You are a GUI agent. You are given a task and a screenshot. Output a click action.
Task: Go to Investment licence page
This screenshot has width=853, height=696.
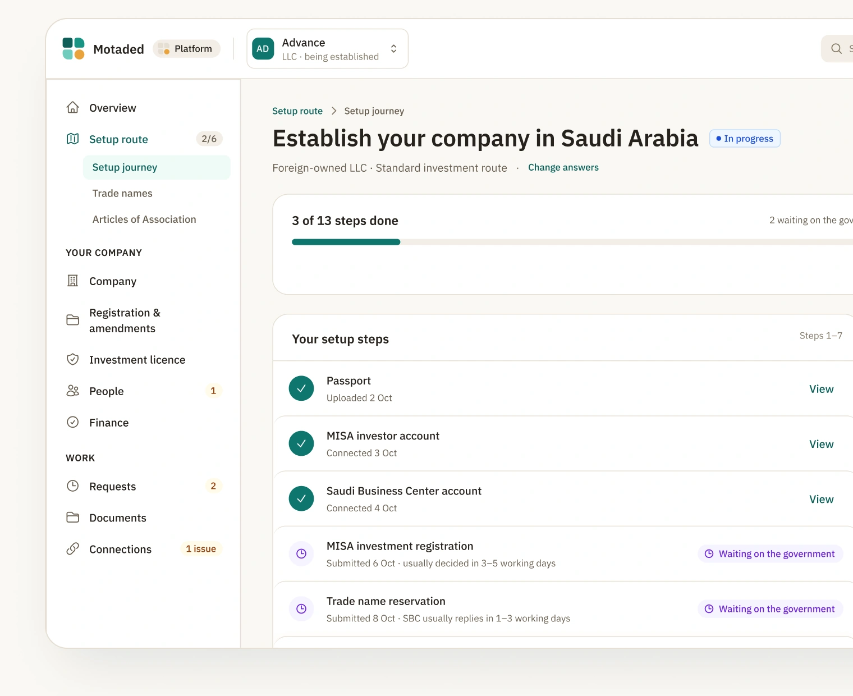[x=137, y=360]
